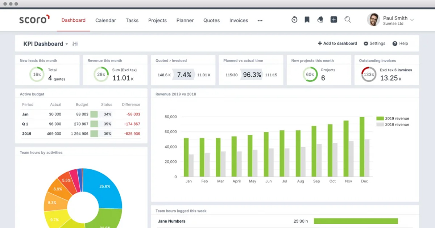The height and width of the screenshot is (228, 435).
Task: Click the blue 25.6% pie chart slice
Action: point(105,186)
